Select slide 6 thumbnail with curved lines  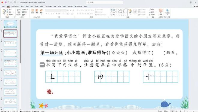[x=10, y=72]
